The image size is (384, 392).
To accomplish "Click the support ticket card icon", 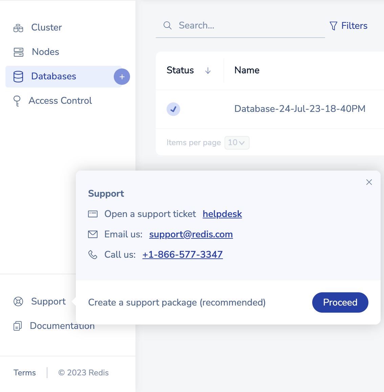I will coord(93,214).
